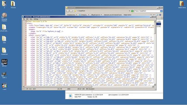Click on the text myfont_0.tga in line 6
The width and height of the screenshot is (187, 105).
click(x=54, y=31)
